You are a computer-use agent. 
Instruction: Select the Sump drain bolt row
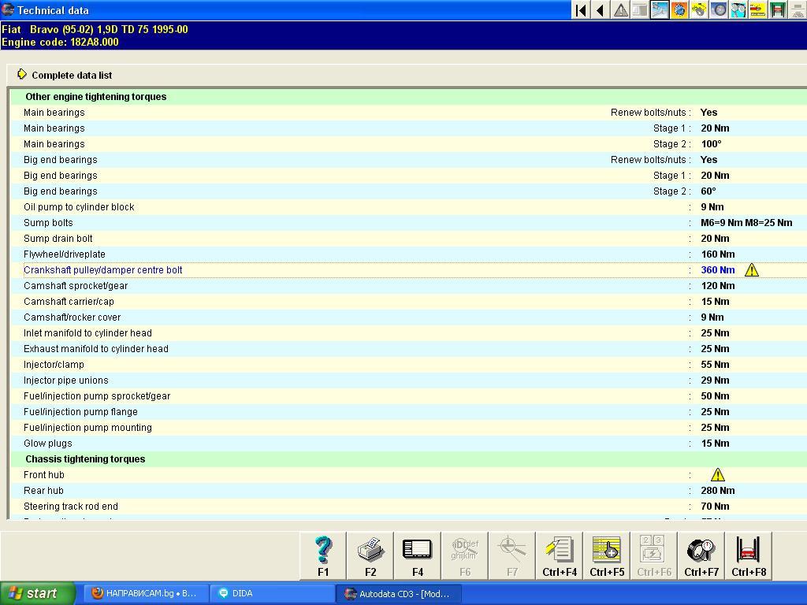409,239
